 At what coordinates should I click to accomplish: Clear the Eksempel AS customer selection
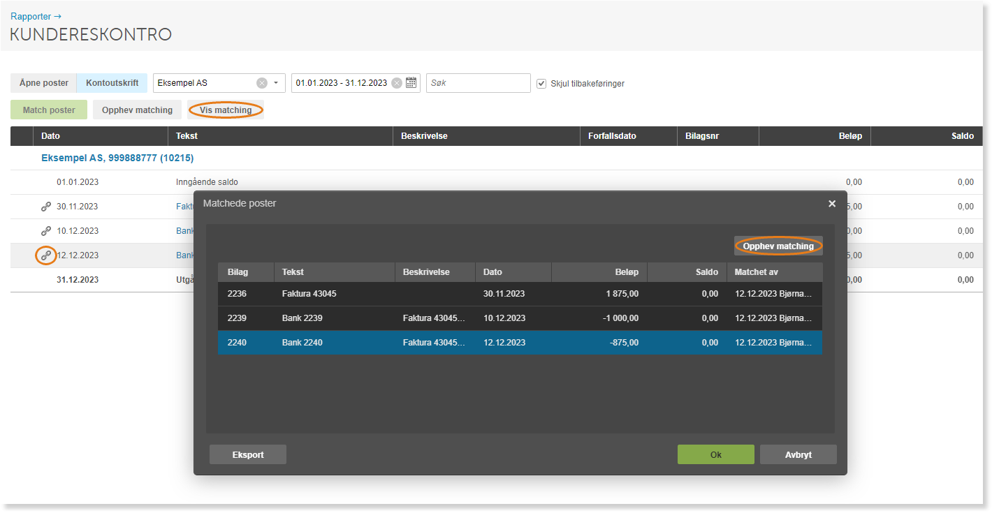262,83
